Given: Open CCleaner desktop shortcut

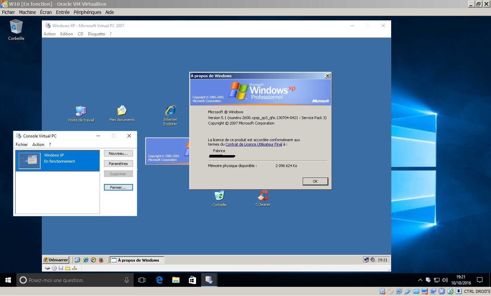Looking at the screenshot, I should pyautogui.click(x=263, y=196).
